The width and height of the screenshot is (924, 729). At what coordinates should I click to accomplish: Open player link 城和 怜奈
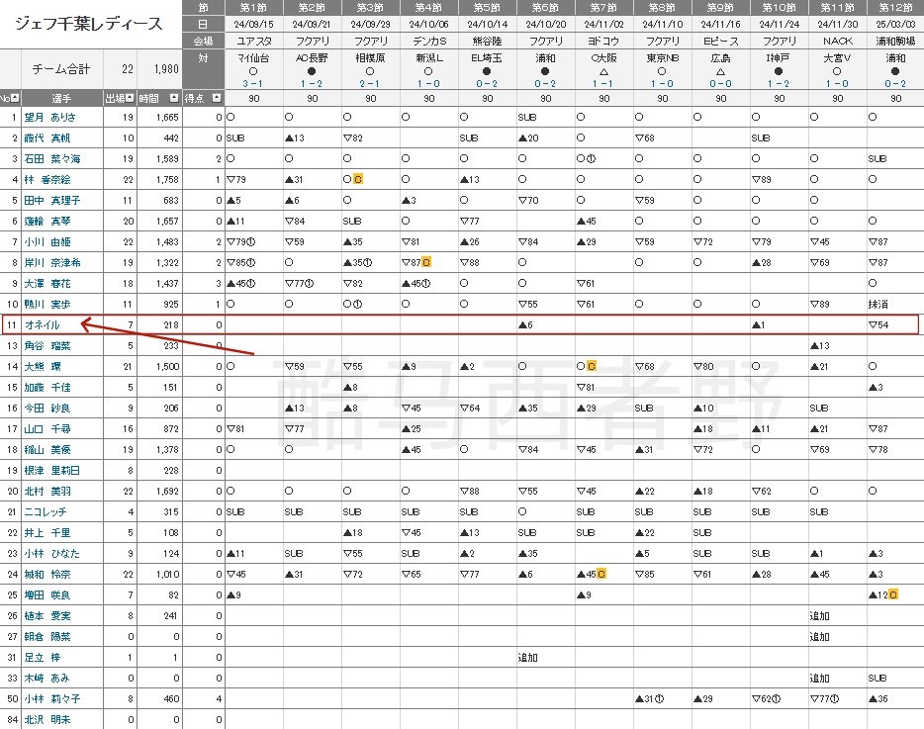point(47,574)
